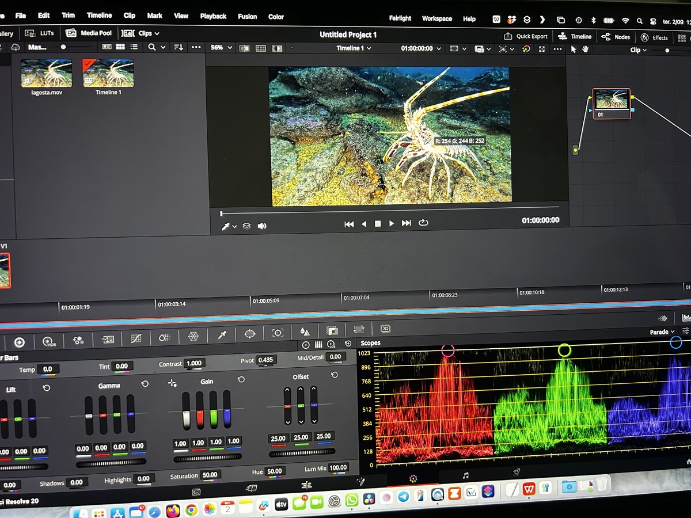Viewport: 691px width, 518px height.
Task: Toggle the Nodes panel button
Action: pyautogui.click(x=616, y=37)
